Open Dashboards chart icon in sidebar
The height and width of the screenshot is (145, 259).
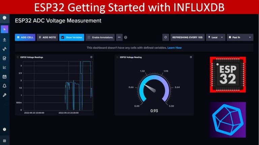(x=4, y=67)
